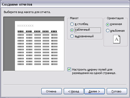This screenshot has width=130, height=98.
Task: Proceed with the "Далее >" button
Action: point(94,91)
